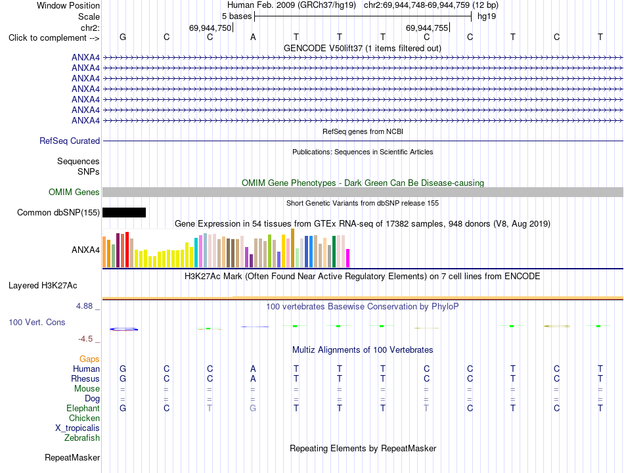Click the "RepeatMasker" track label
Screen dimensions: 624x473
pyautogui.click(x=72, y=458)
